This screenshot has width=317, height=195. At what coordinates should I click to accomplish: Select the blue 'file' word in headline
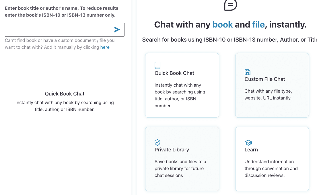(x=258, y=25)
